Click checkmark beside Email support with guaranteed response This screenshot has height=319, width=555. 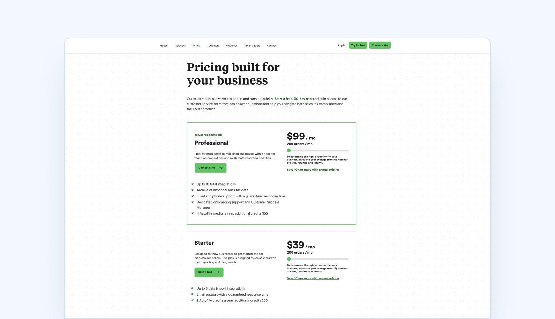click(x=192, y=294)
